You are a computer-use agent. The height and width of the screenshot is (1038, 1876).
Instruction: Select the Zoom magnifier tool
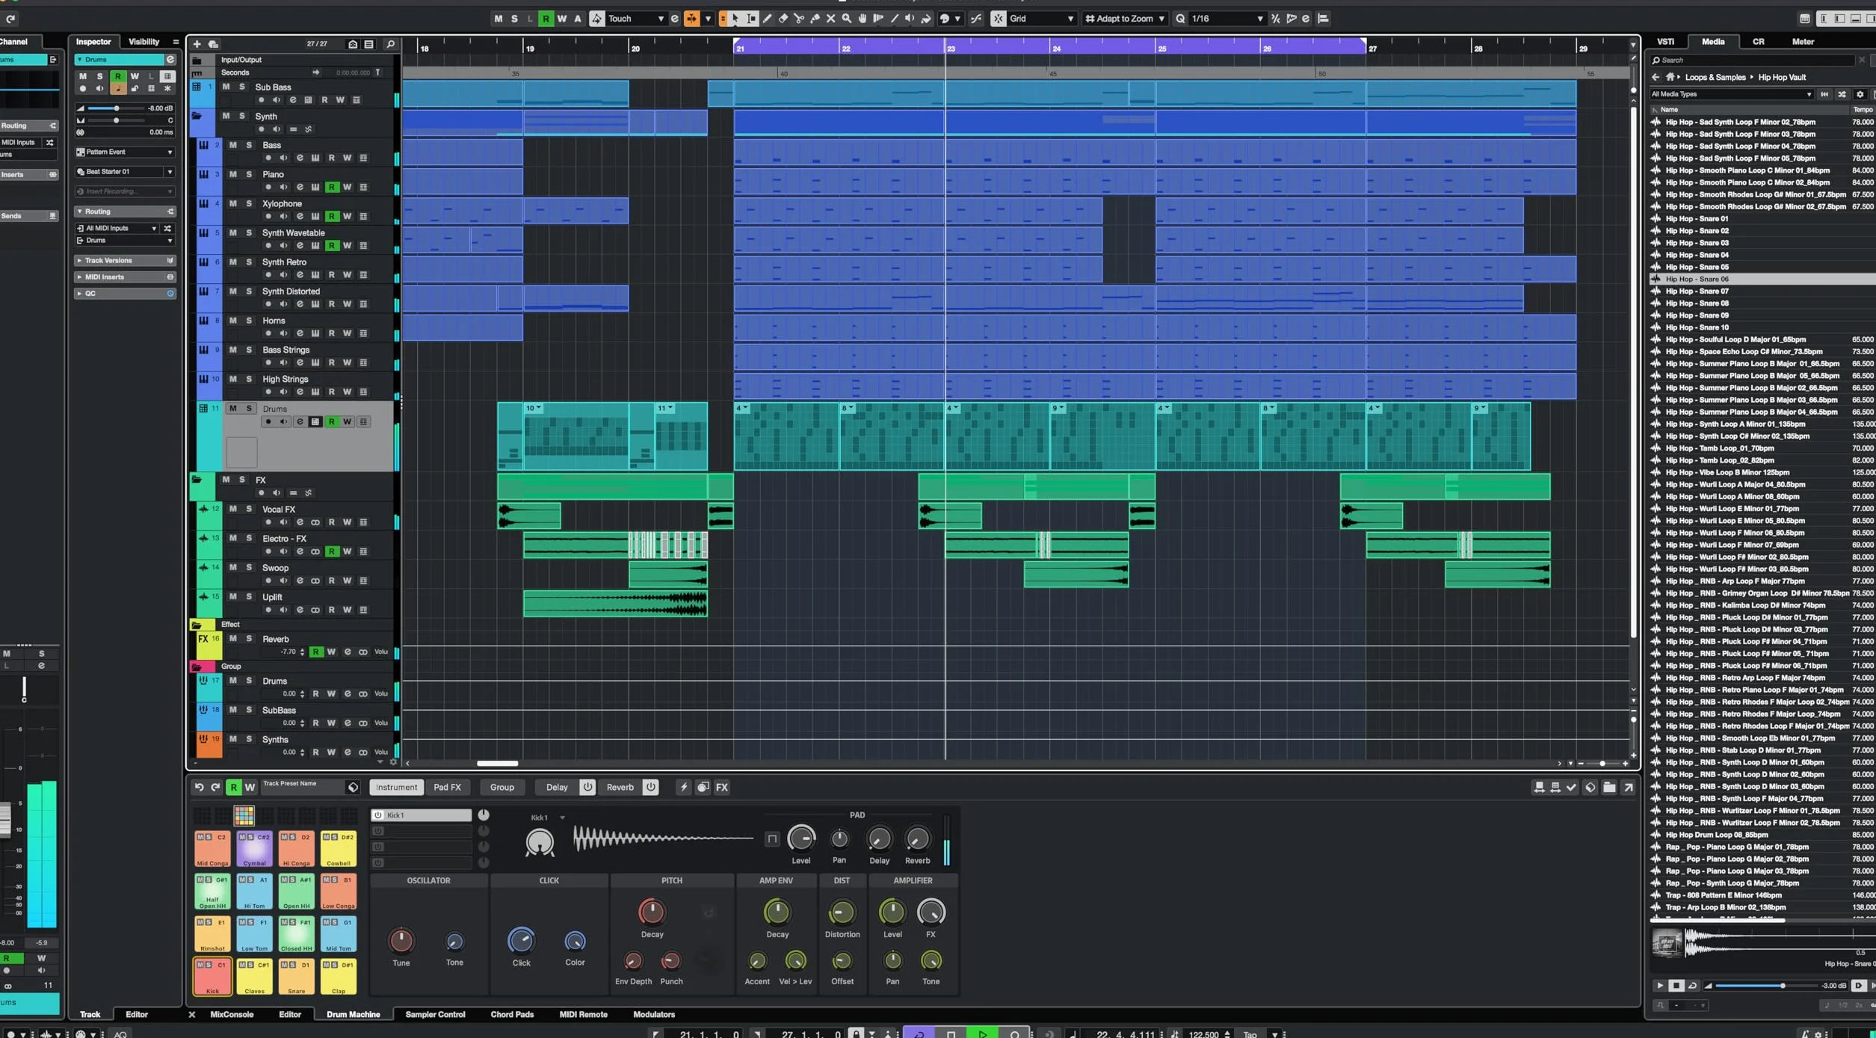[x=847, y=19]
